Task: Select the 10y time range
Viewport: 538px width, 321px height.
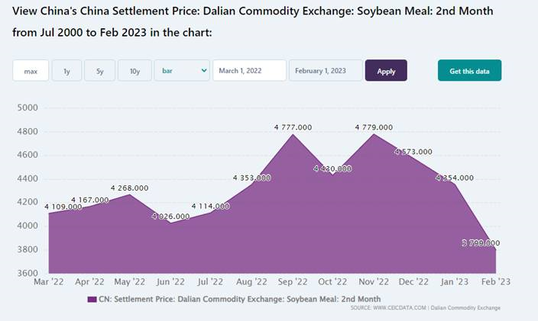Action: (x=134, y=71)
